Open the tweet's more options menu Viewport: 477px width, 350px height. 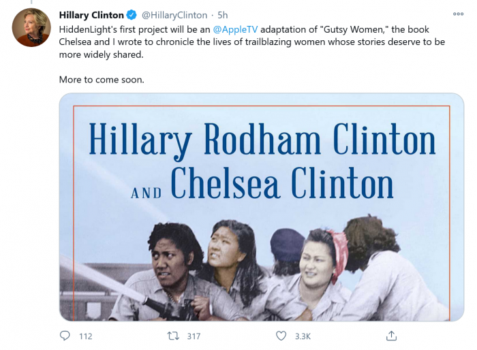pos(458,14)
